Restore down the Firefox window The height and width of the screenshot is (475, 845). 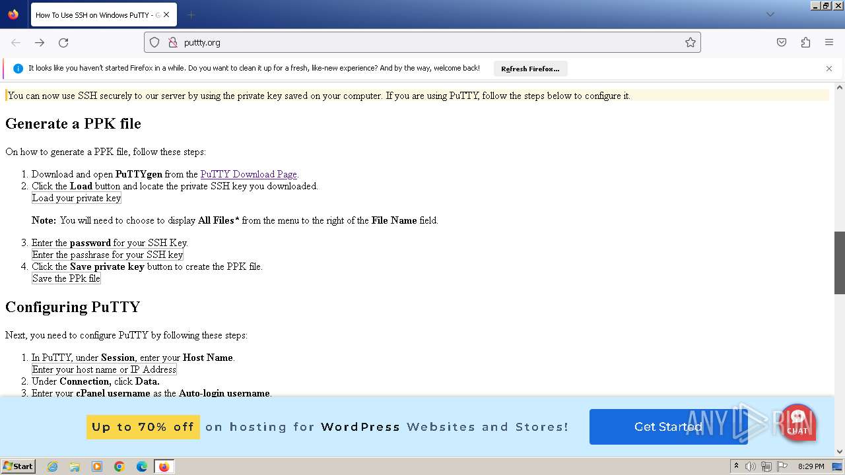pyautogui.click(x=826, y=5)
